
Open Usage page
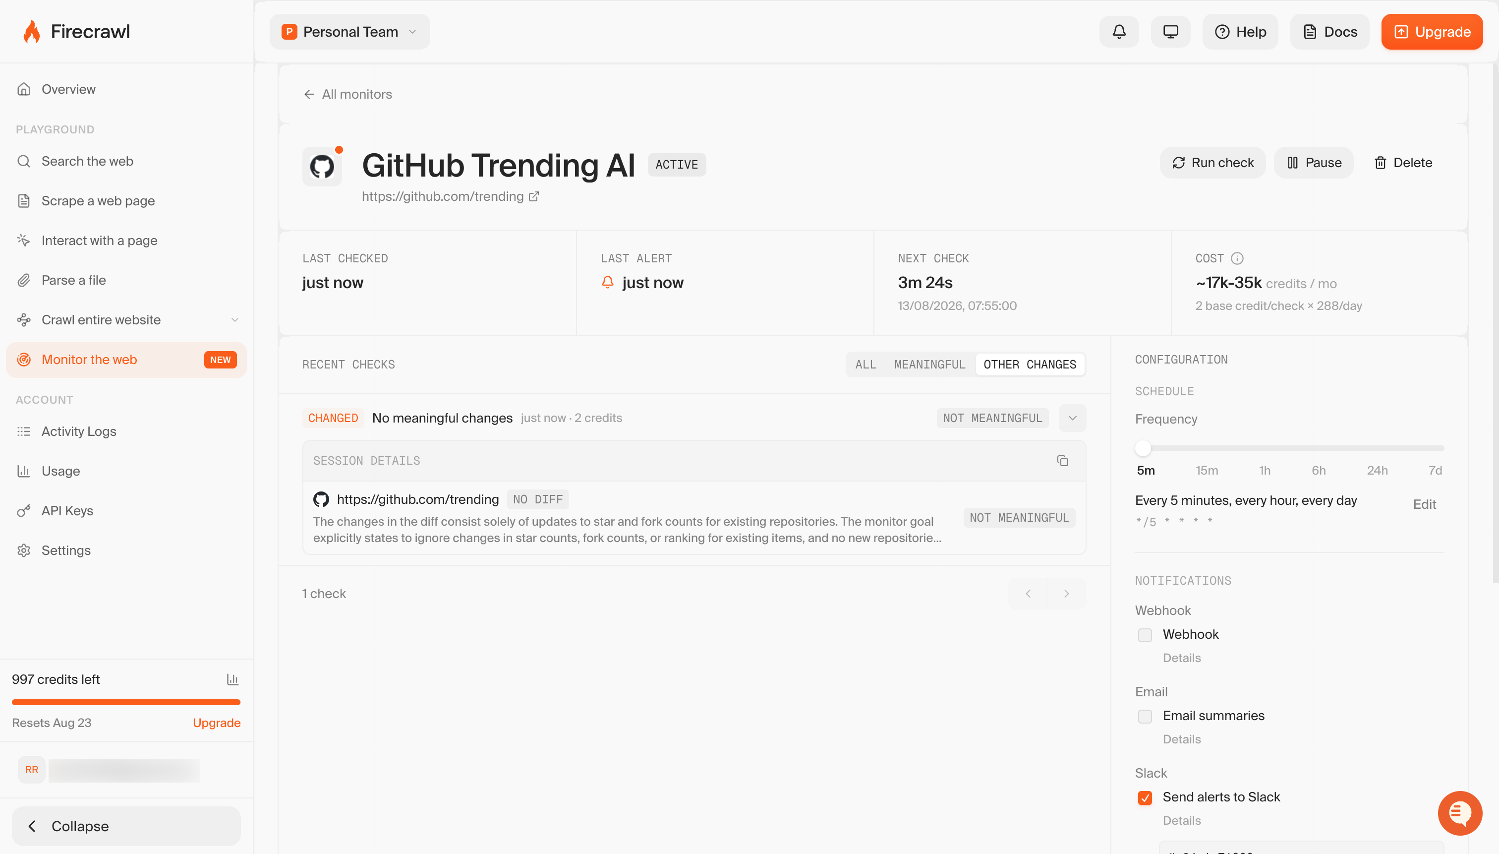[x=126, y=471]
